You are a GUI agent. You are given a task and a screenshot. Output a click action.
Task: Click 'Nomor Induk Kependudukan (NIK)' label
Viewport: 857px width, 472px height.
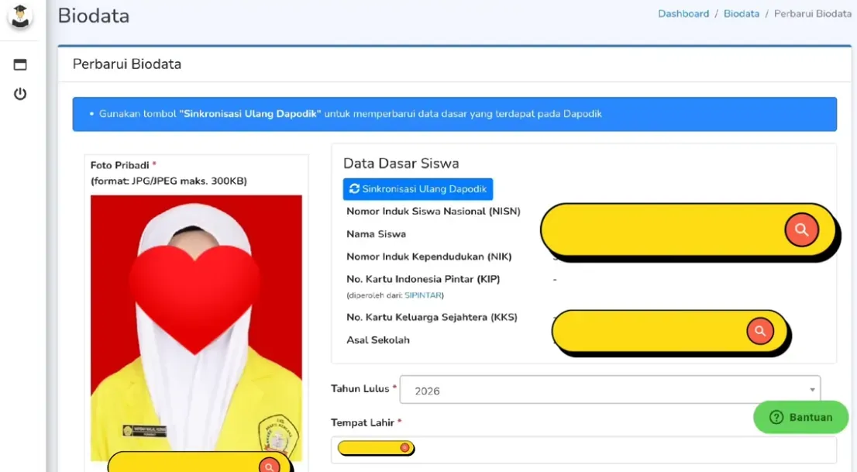click(x=429, y=257)
